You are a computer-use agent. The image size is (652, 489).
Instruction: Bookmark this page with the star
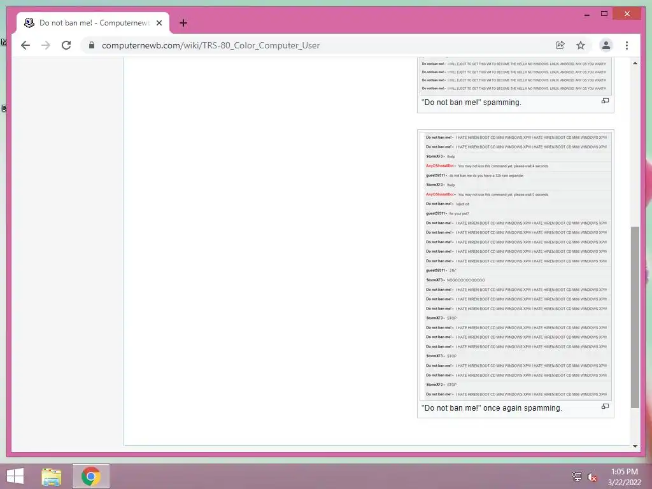(x=581, y=45)
